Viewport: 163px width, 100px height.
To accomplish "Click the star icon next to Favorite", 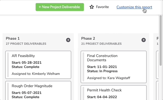I will tap(92, 7).
